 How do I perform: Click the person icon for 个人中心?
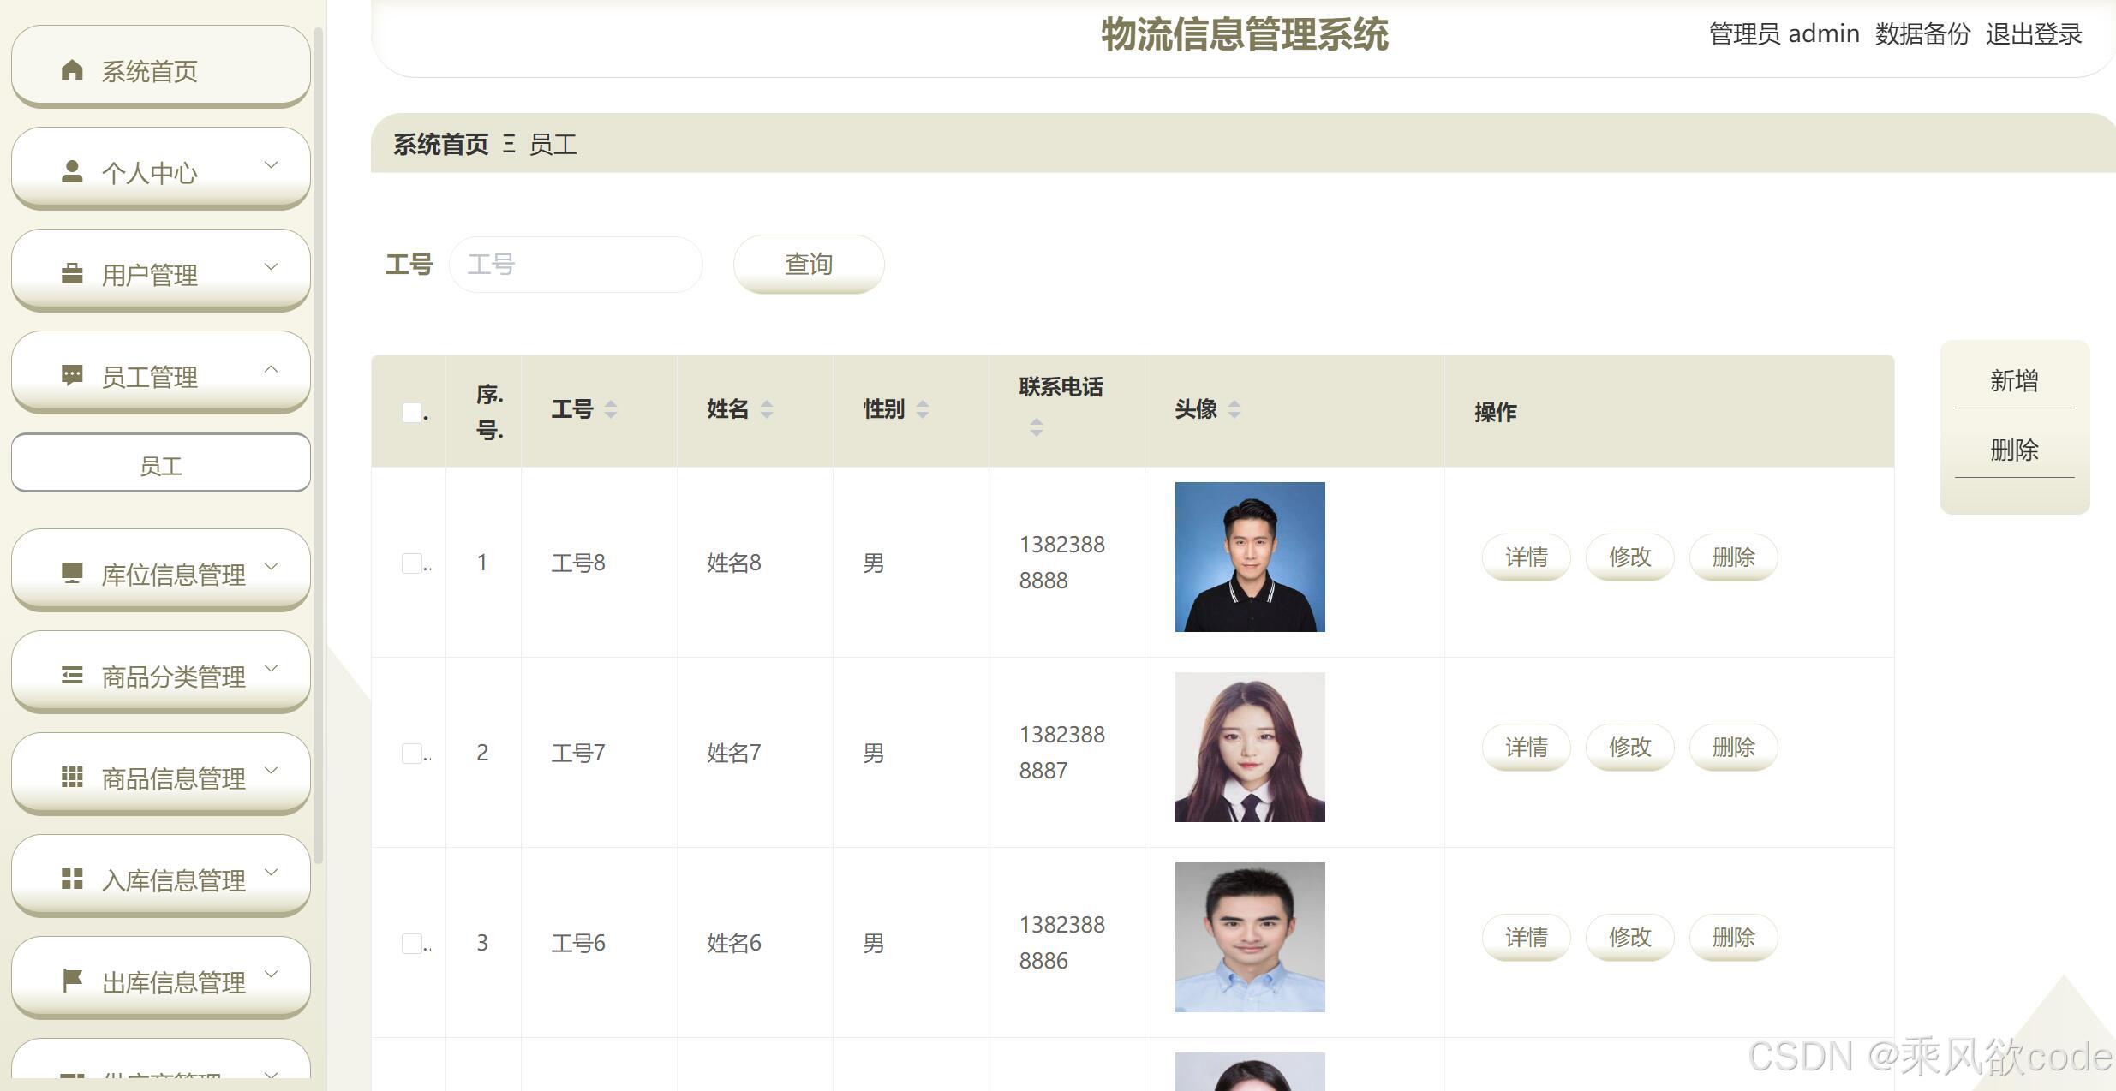point(72,171)
